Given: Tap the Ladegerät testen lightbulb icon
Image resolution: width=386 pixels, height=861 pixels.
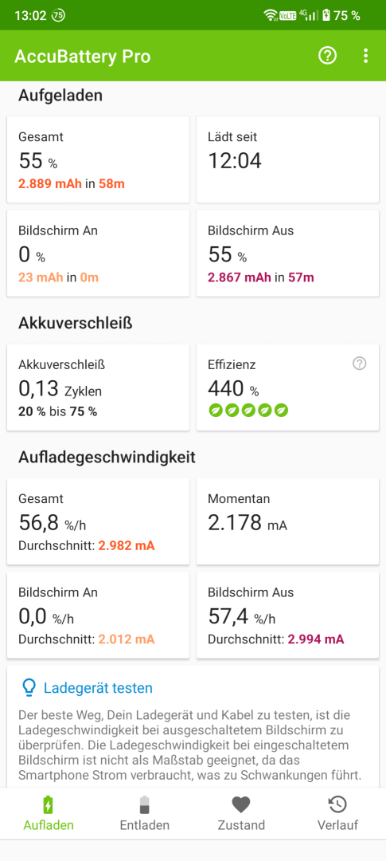Looking at the screenshot, I should click(29, 687).
